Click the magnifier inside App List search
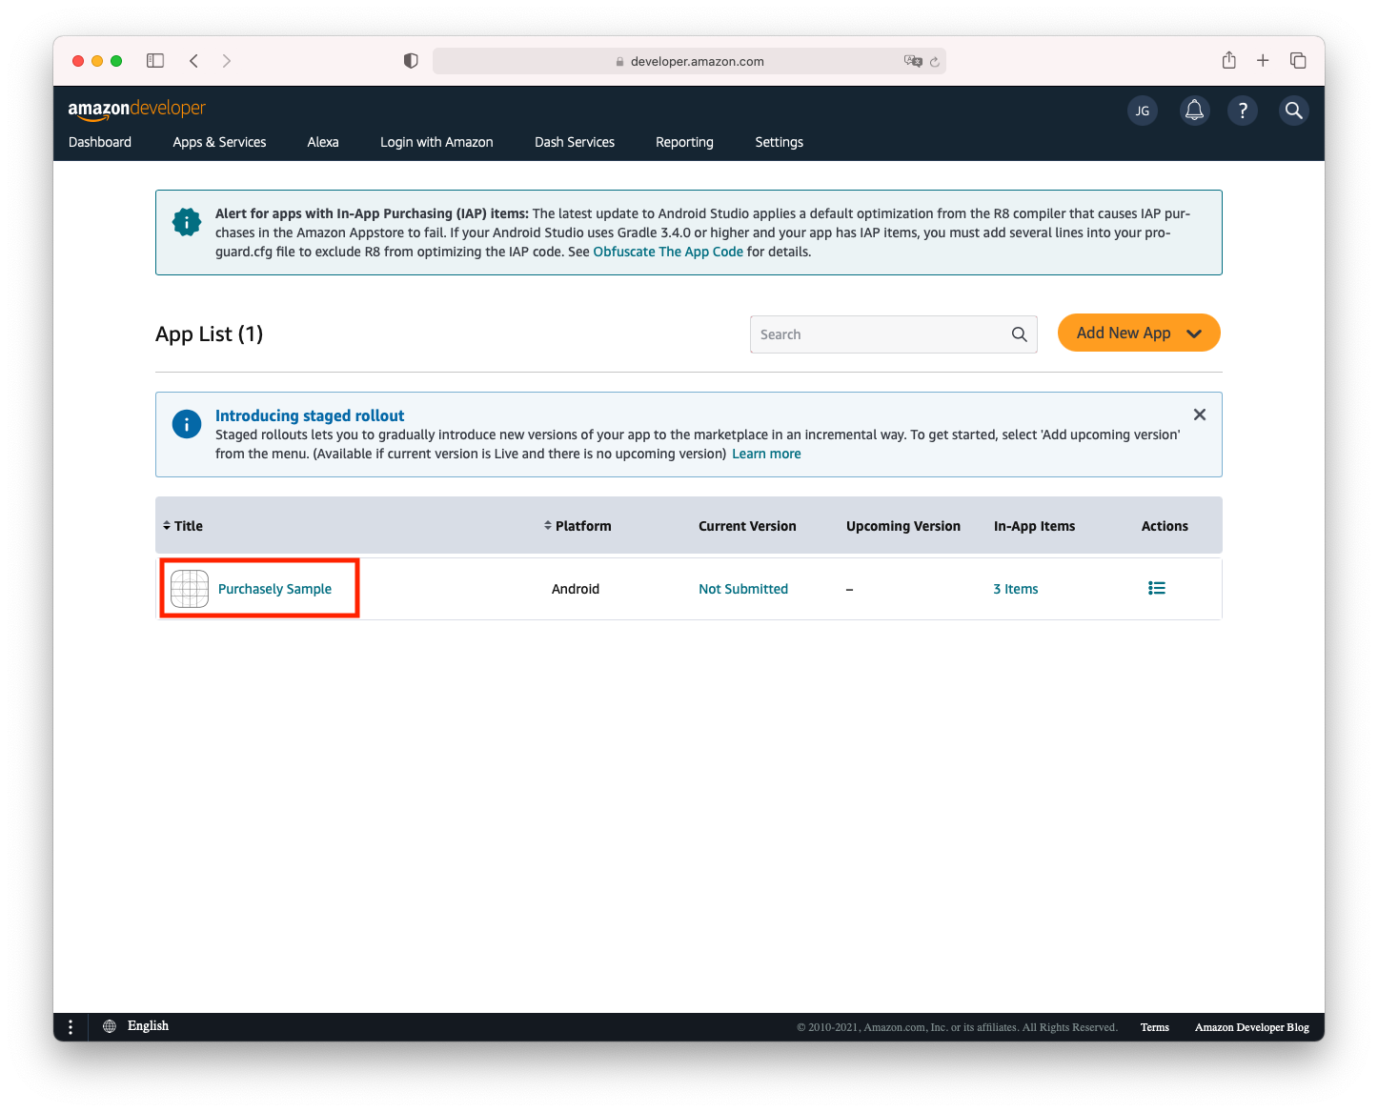The image size is (1378, 1112). (x=1019, y=334)
